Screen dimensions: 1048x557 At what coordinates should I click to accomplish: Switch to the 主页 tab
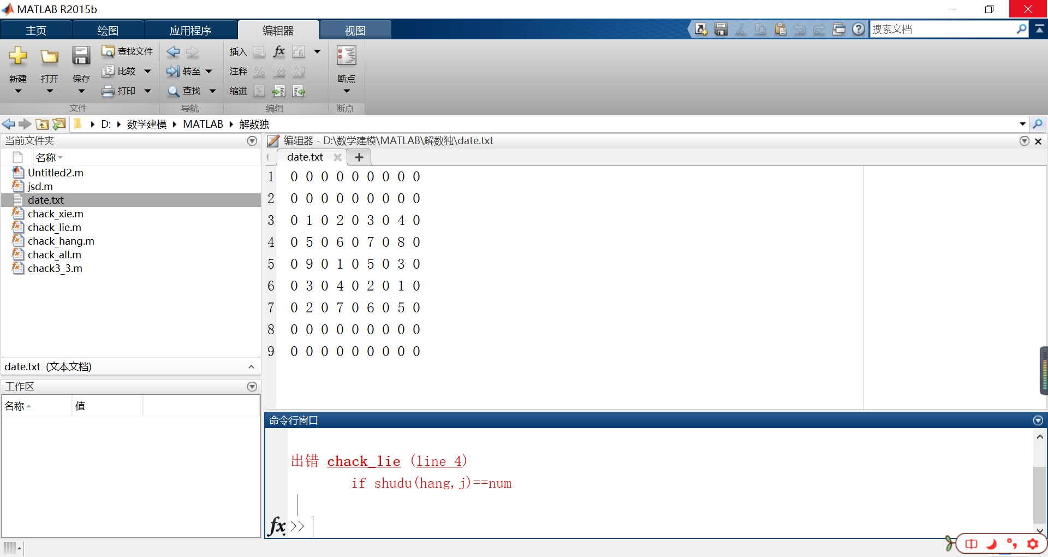(36, 31)
